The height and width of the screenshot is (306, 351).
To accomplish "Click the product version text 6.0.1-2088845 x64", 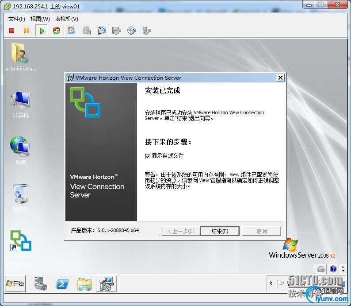I will 118,230.
